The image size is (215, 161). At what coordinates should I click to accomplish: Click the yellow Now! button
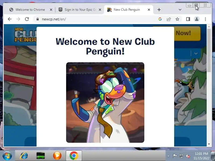point(187,33)
